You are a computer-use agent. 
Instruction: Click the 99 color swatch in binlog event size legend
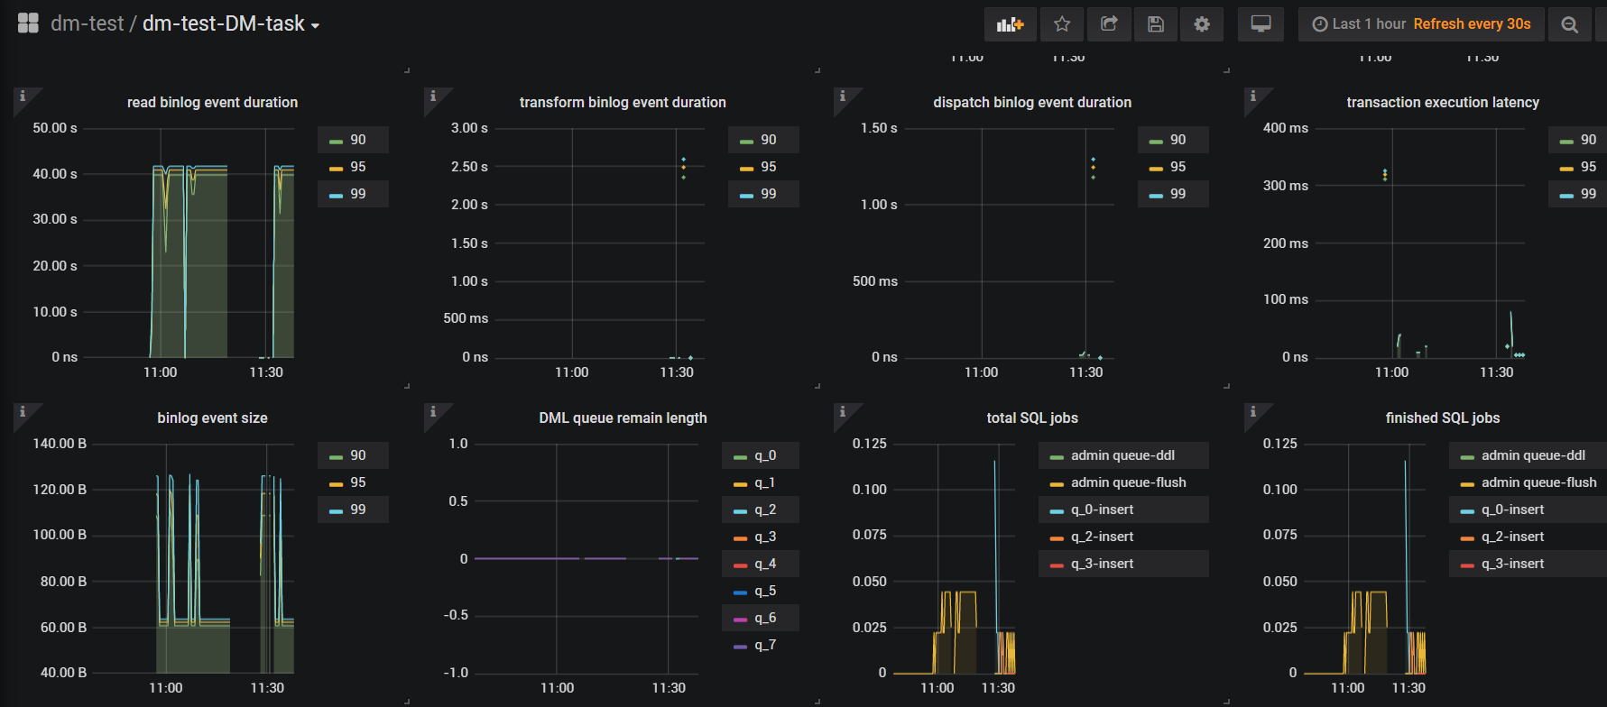(x=336, y=511)
